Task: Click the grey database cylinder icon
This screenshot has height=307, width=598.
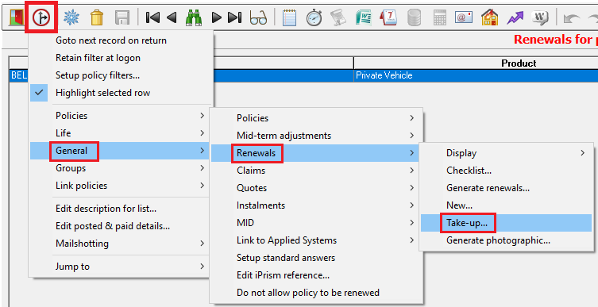Action: click(415, 17)
